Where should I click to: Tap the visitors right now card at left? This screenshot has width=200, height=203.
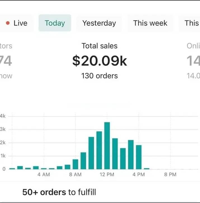tap(6, 61)
